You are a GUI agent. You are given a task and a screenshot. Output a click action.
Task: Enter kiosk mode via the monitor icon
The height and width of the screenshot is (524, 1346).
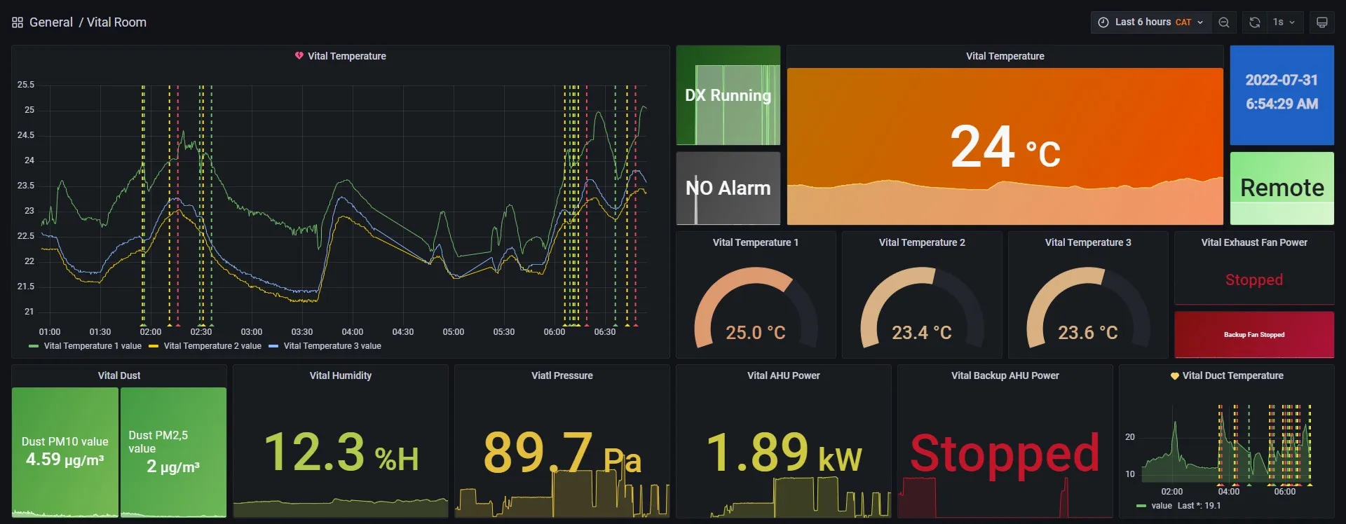pos(1321,22)
